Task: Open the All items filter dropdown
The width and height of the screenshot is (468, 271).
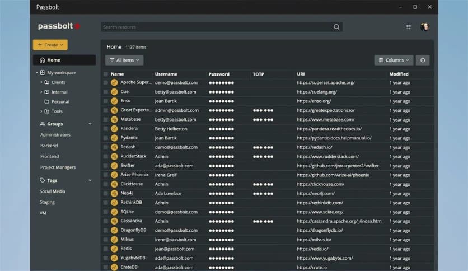Action: tap(124, 60)
